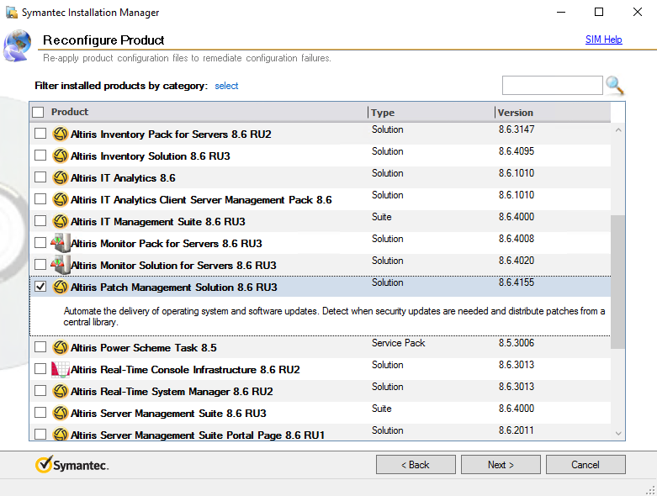The height and width of the screenshot is (496, 657).
Task: Sort by the Version column header
Action: click(516, 113)
